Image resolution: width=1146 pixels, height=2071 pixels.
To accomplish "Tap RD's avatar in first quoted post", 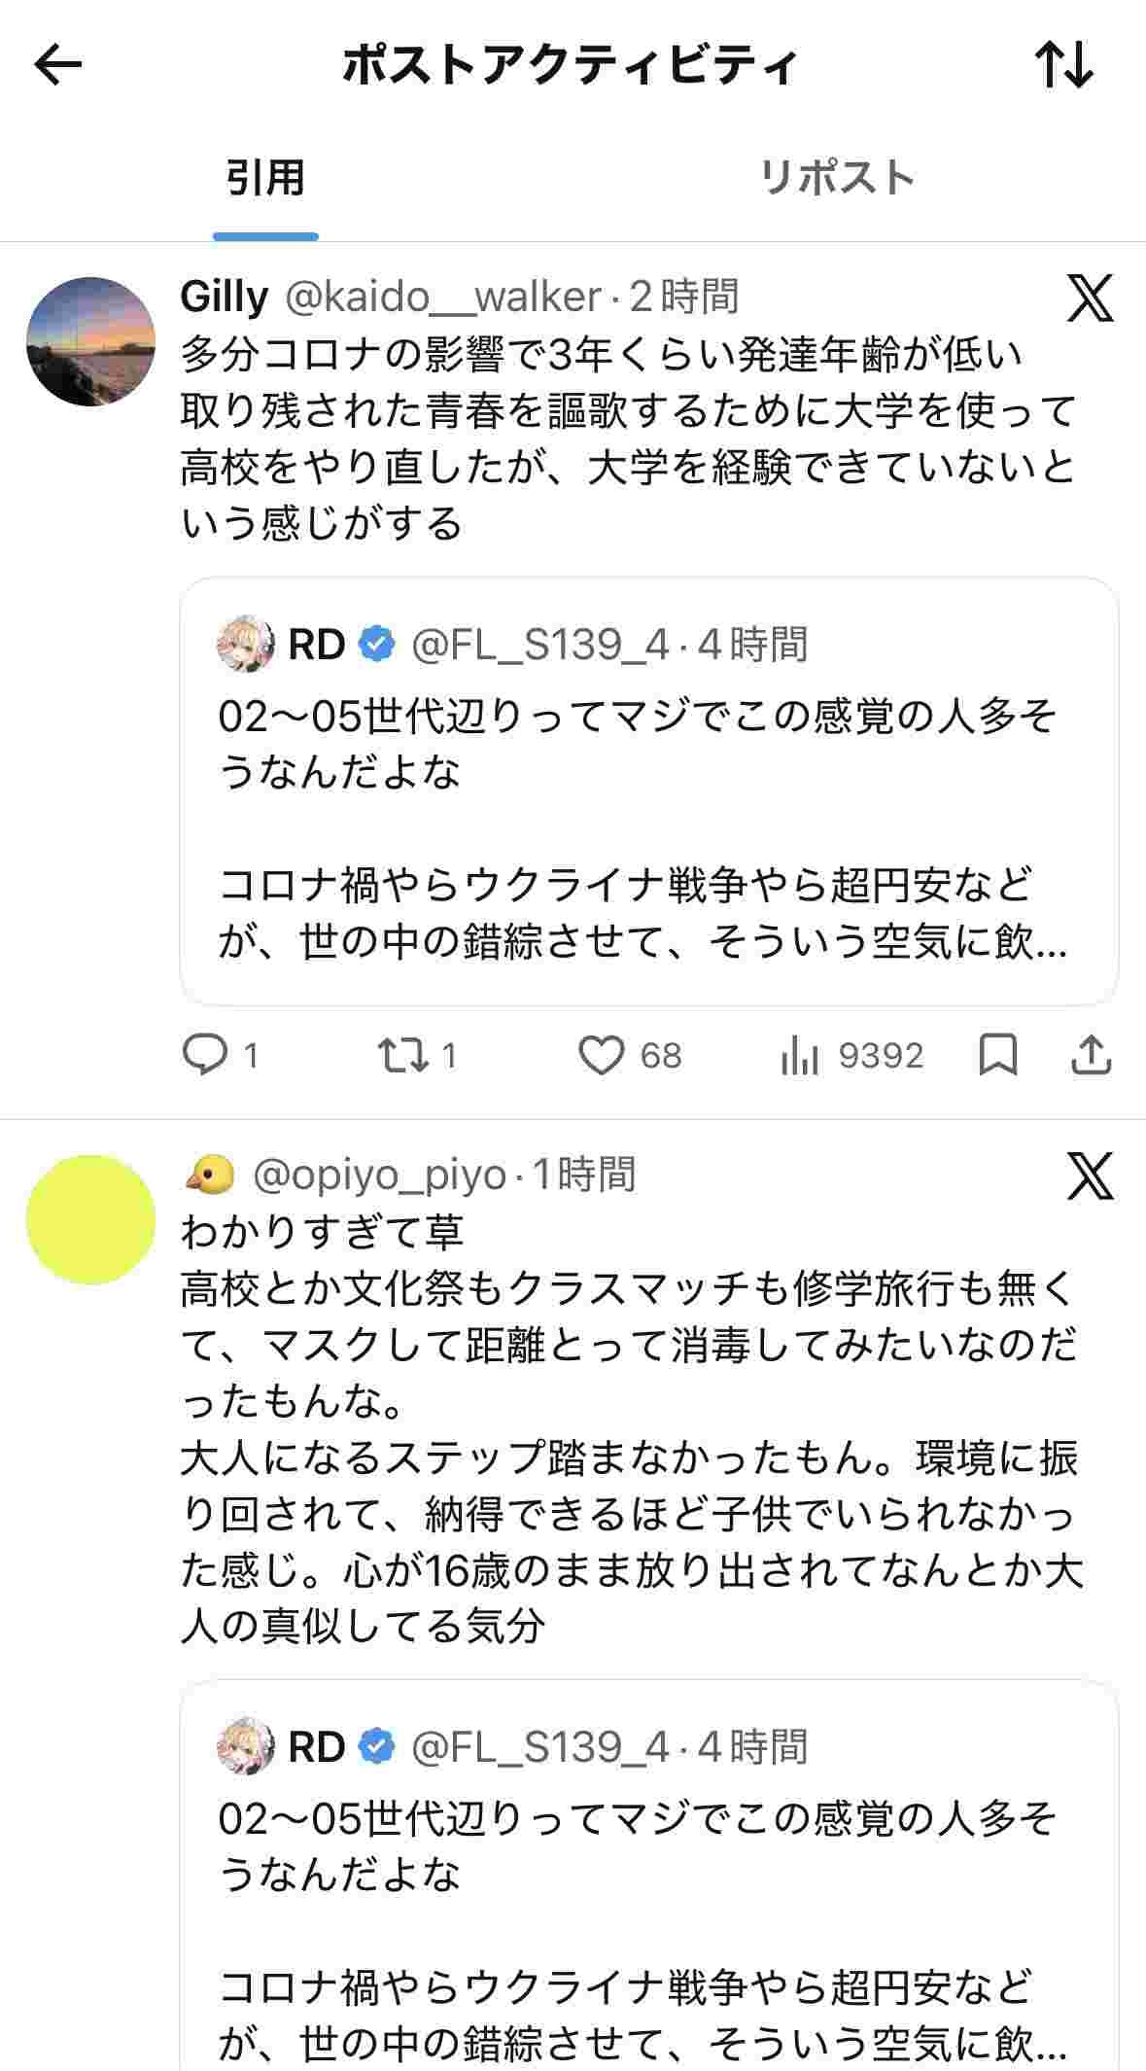I will (245, 644).
